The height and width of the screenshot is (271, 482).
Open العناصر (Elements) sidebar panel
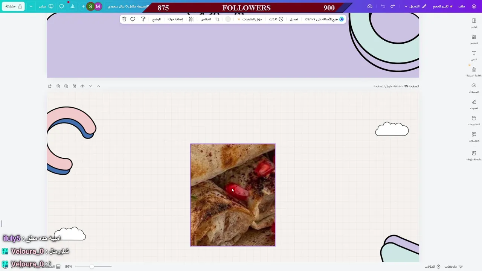(474, 39)
